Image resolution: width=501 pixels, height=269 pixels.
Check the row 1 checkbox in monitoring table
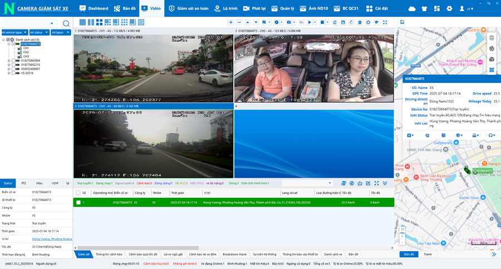pos(78,202)
